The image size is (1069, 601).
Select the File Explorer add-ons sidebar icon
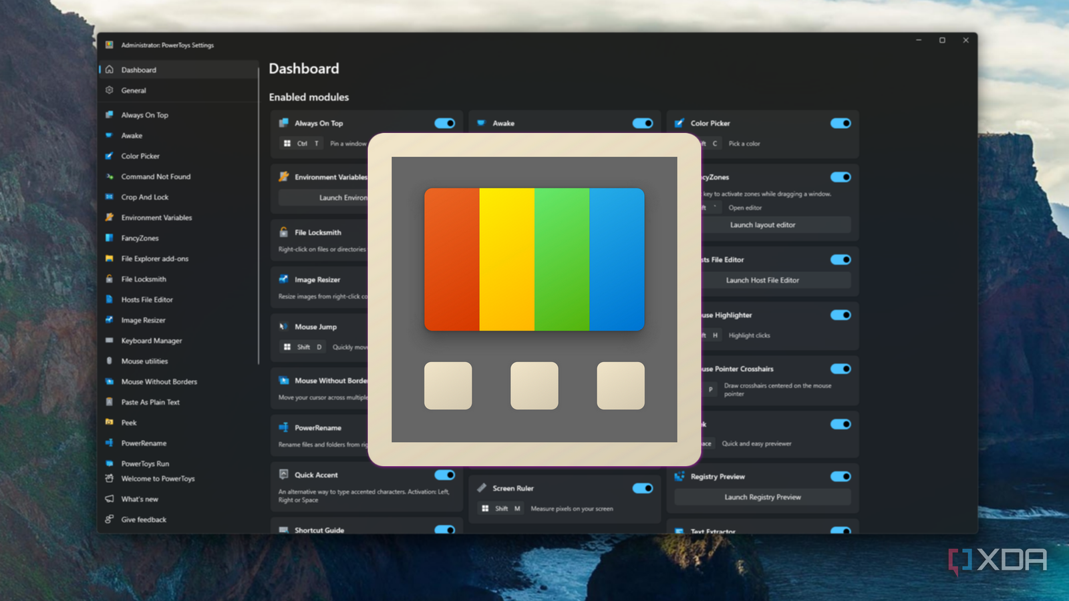tap(110, 258)
